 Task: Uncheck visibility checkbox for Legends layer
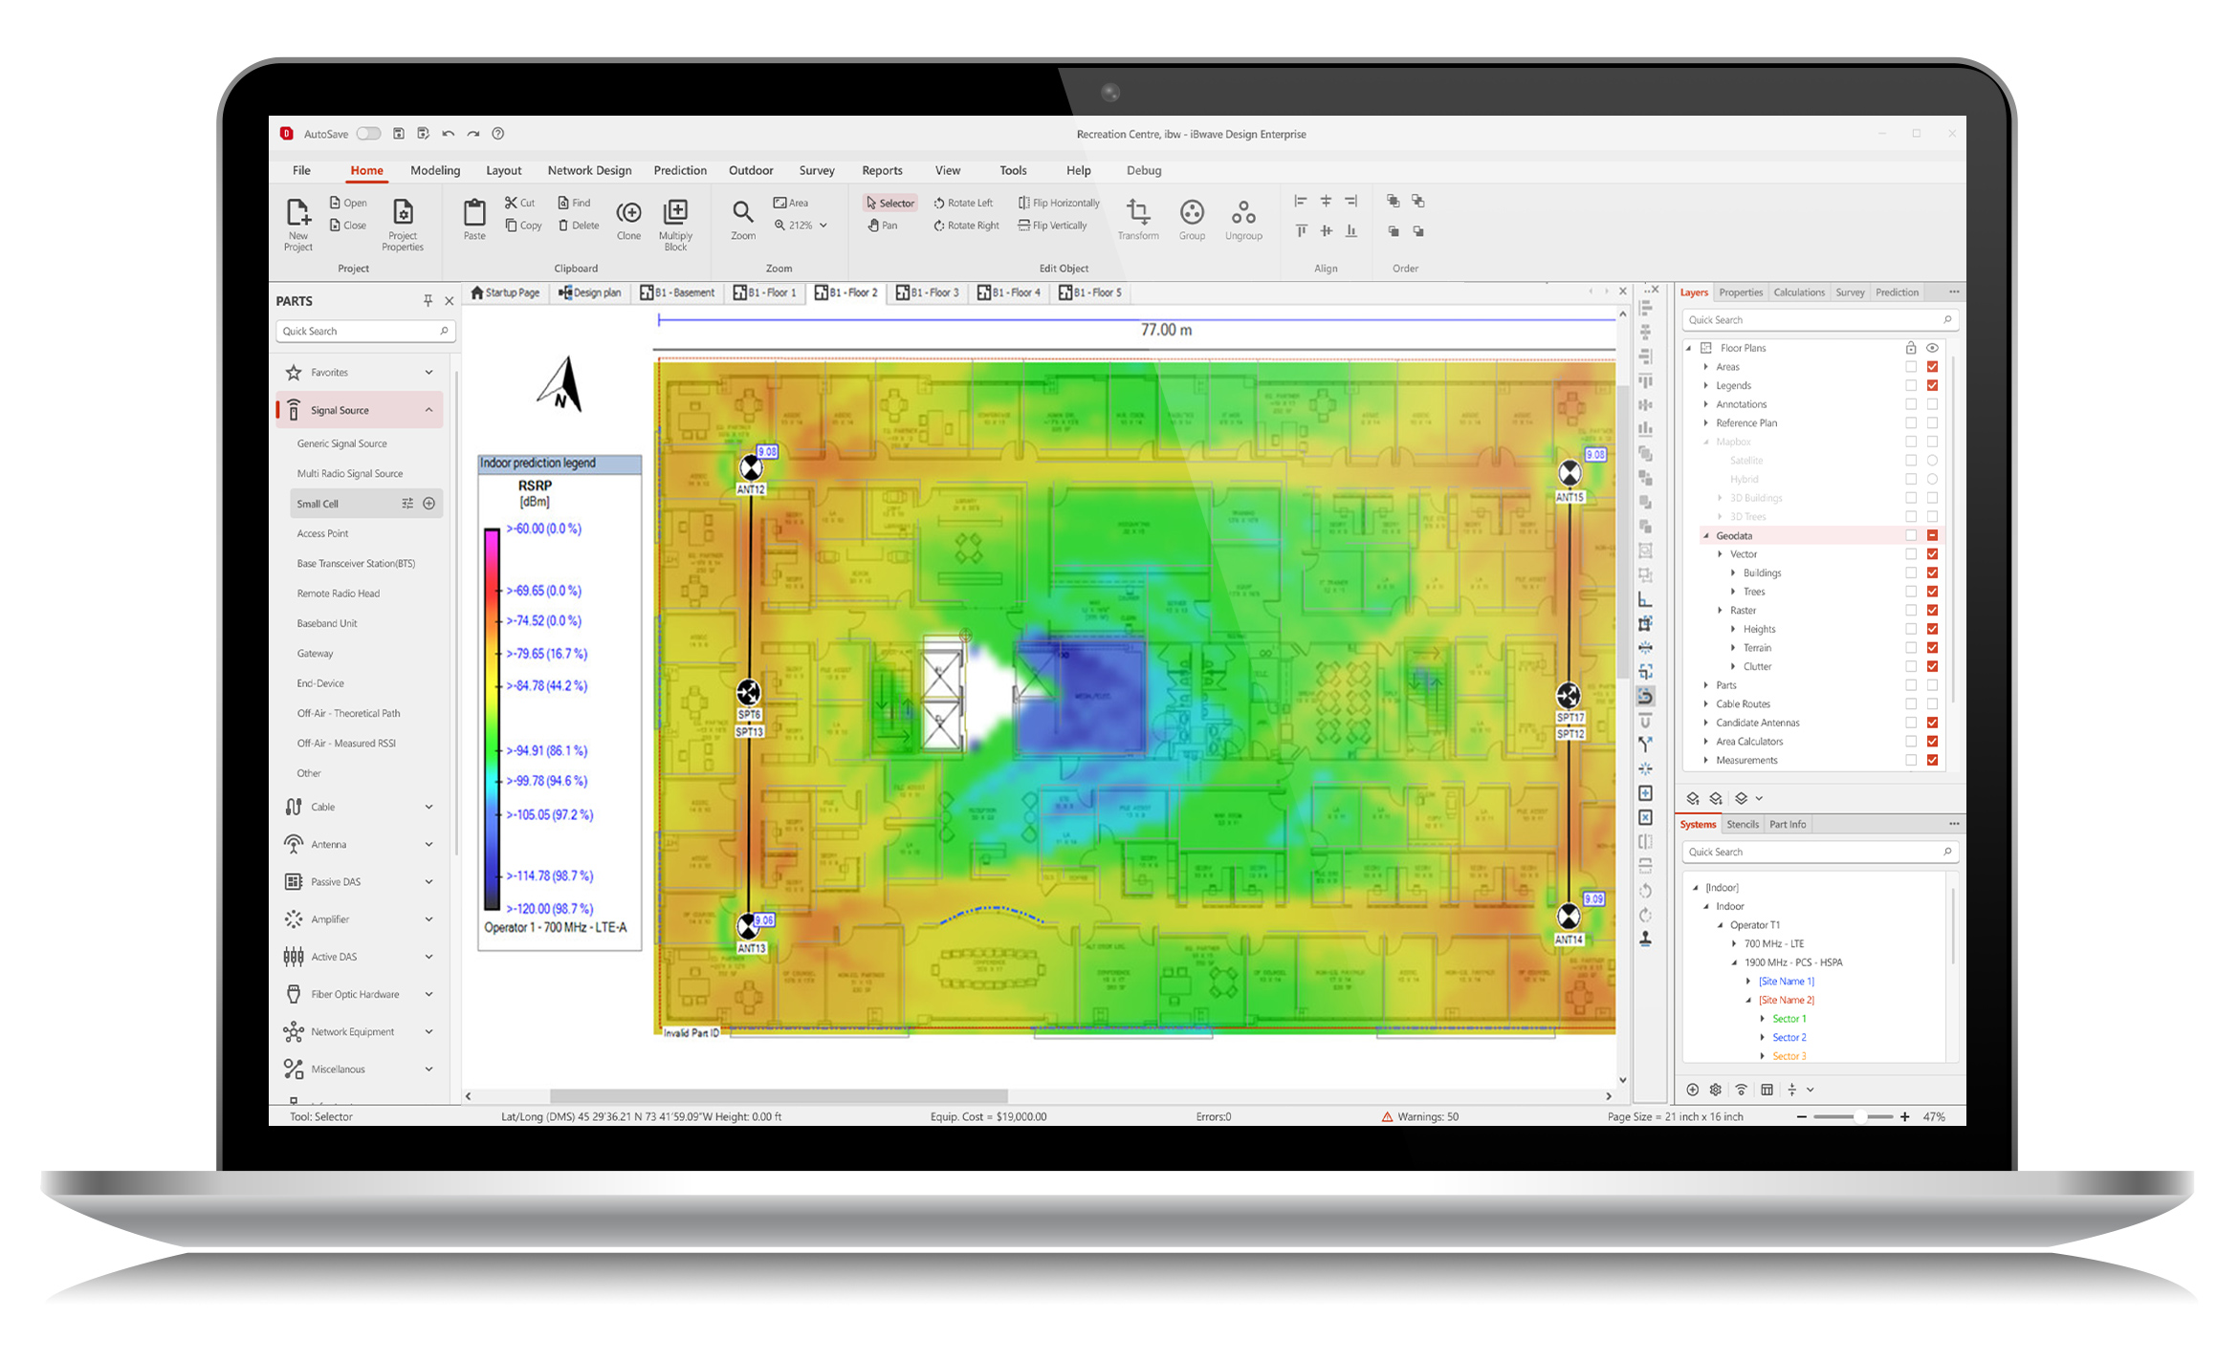(x=1932, y=385)
